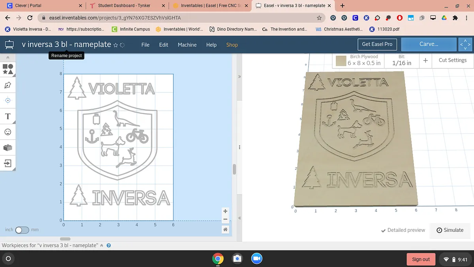Collapse the left tool sidebar

8,58
